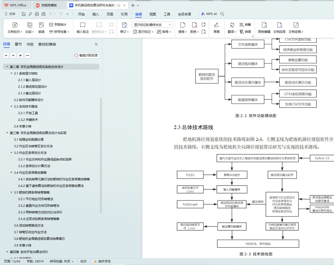Collapse 3.4 作业区条带路由策略 node
334x265 pixels.
point(11,172)
